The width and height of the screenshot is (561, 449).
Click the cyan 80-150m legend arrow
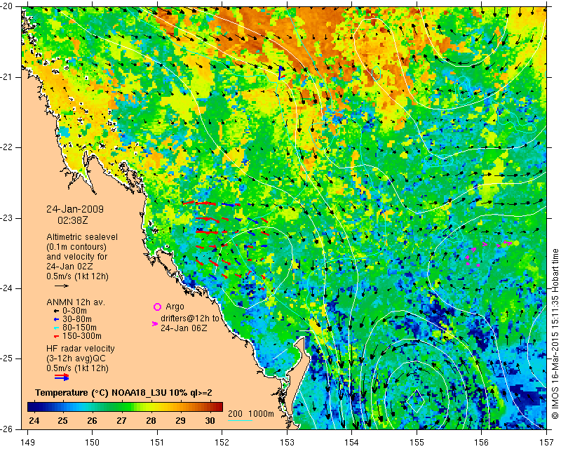(56, 328)
